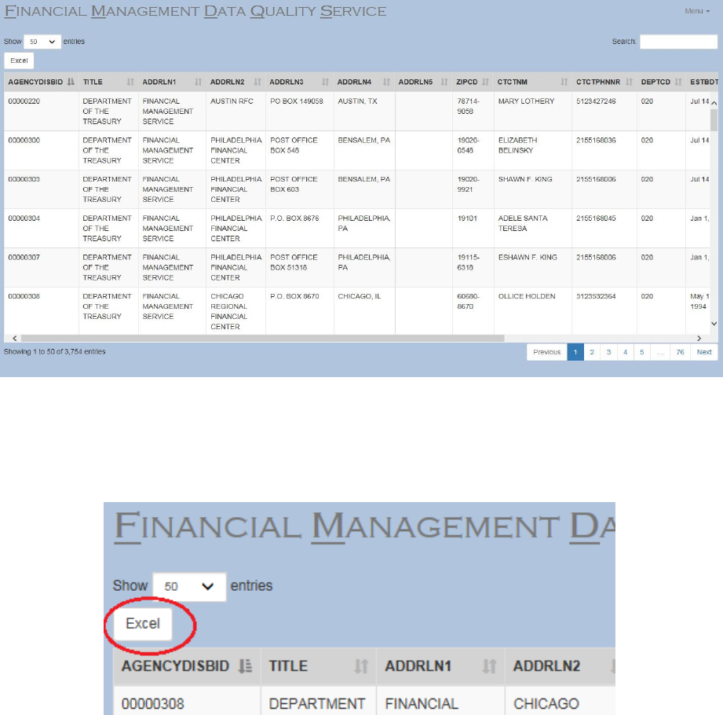Click the circled Excel button in enlarged view
This screenshot has width=723, height=715.
[x=143, y=624]
